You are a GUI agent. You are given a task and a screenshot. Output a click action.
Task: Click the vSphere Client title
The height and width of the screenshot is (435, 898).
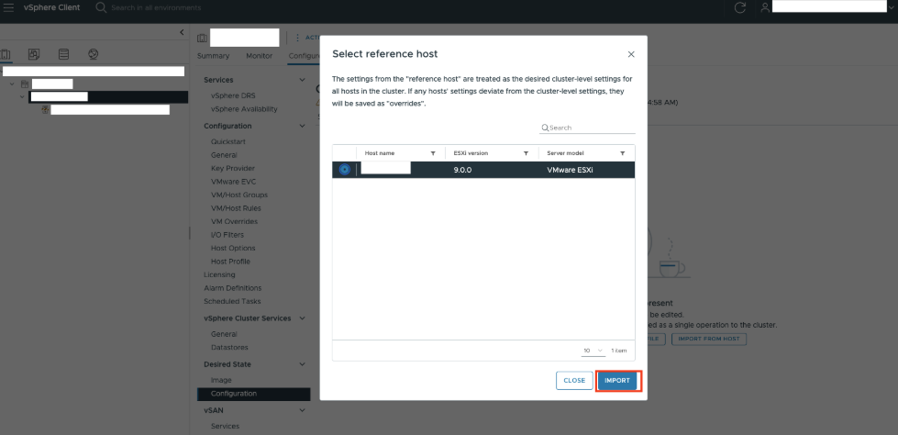coord(51,8)
